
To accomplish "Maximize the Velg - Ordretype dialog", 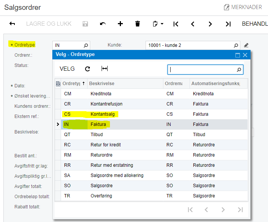I will [x=238, y=55].
